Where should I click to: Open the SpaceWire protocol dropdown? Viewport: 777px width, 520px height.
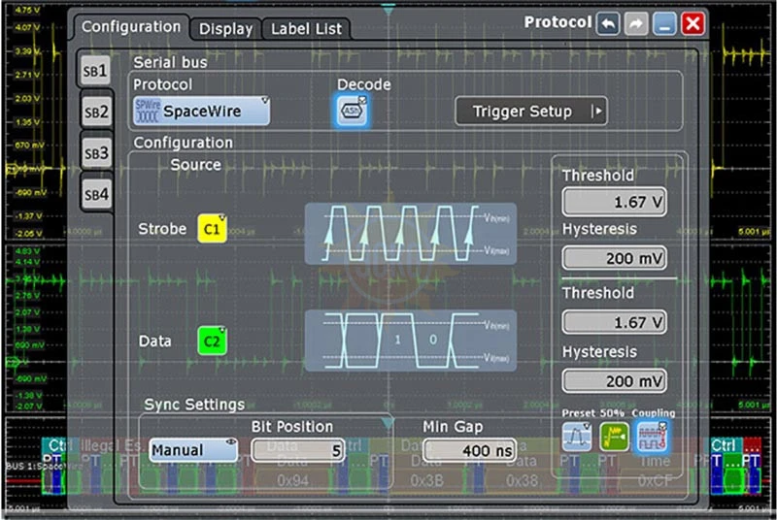pyautogui.click(x=202, y=111)
